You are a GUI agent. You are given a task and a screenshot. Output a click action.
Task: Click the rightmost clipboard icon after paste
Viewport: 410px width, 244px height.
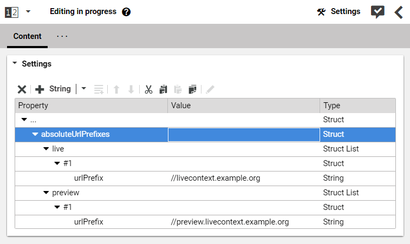click(192, 89)
